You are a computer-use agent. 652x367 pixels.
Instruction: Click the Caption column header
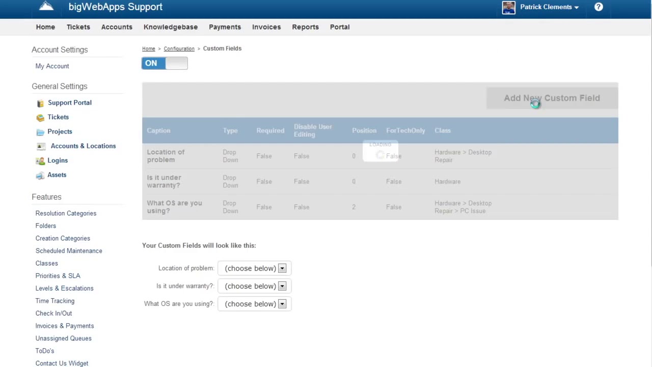158,130
